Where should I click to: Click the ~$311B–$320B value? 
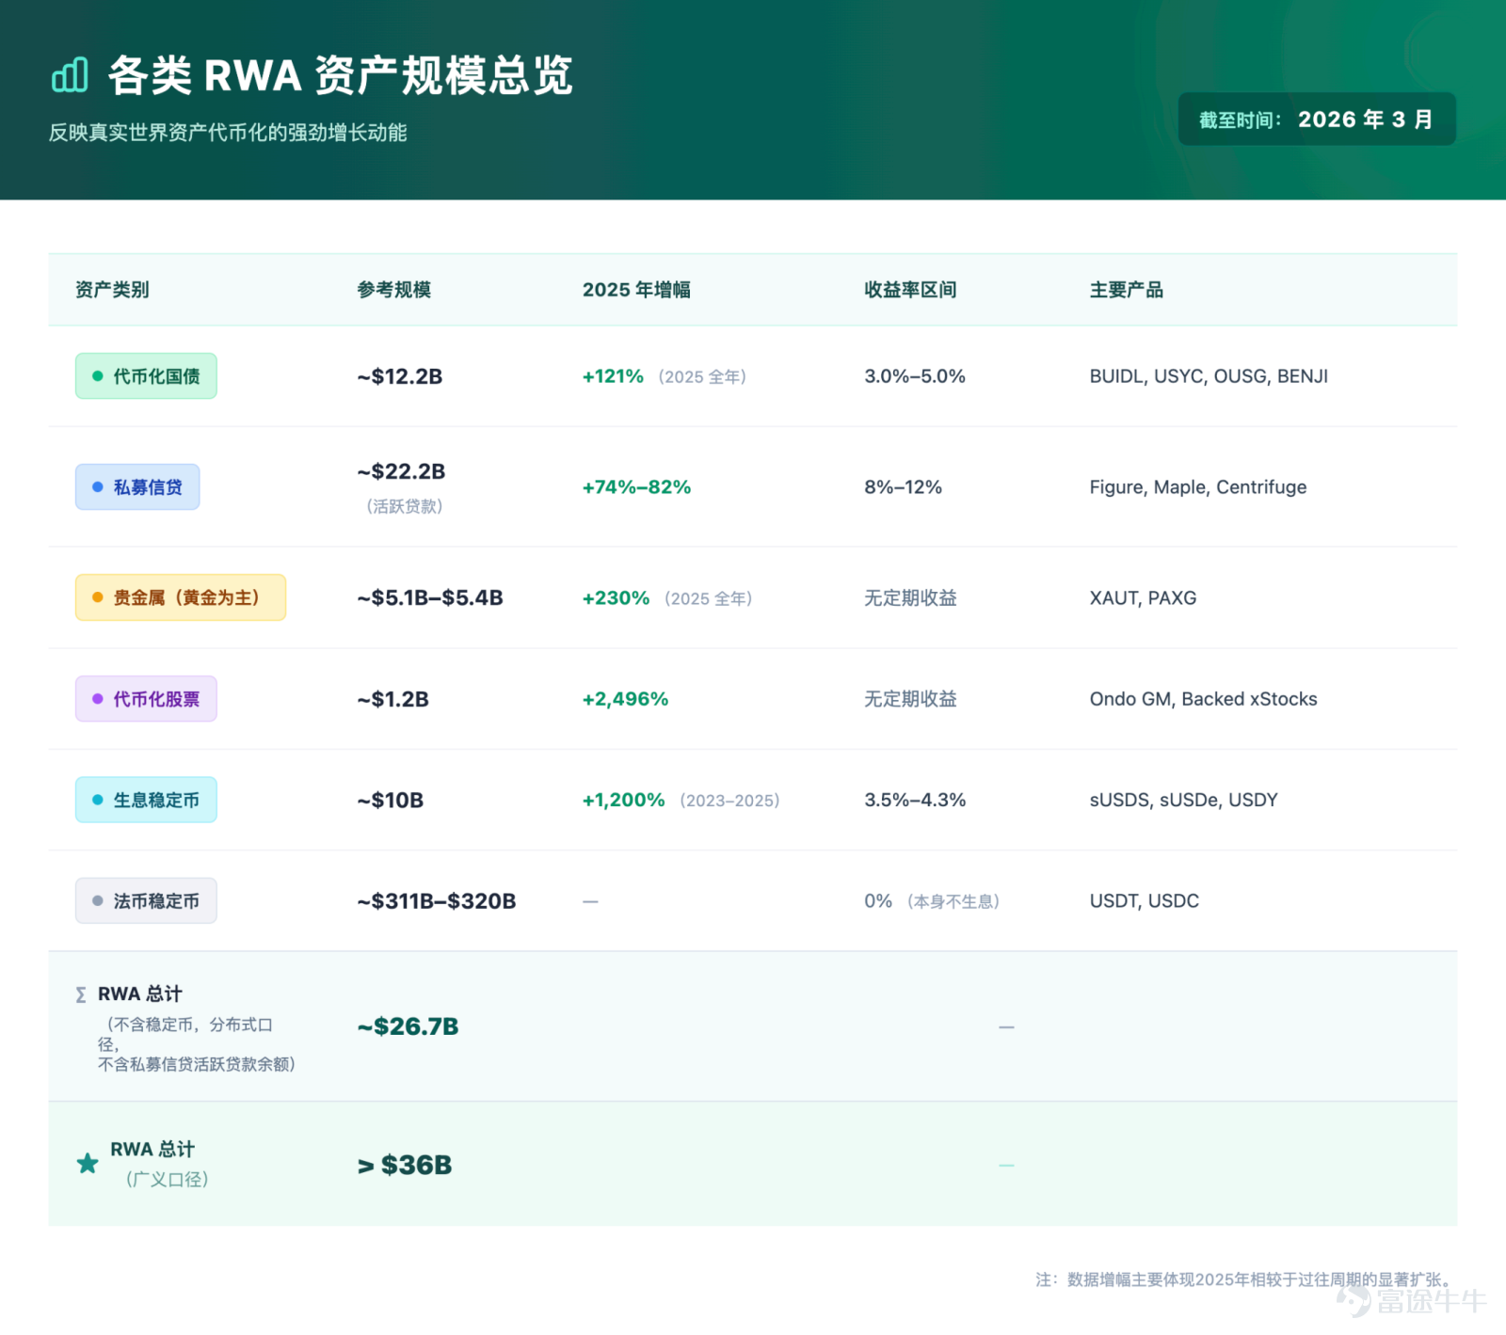[437, 901]
